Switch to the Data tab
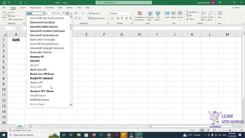245x138 pixels. 60,8
